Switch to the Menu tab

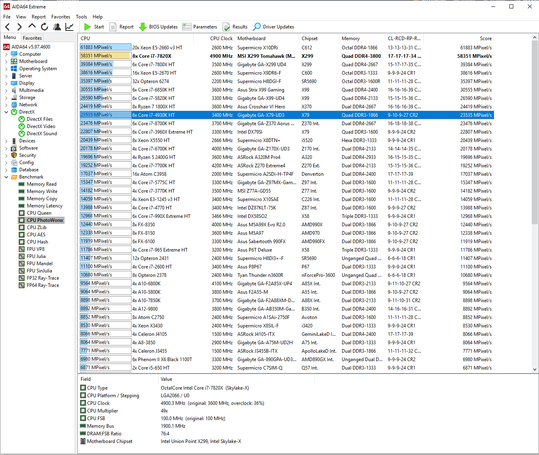tap(10, 37)
